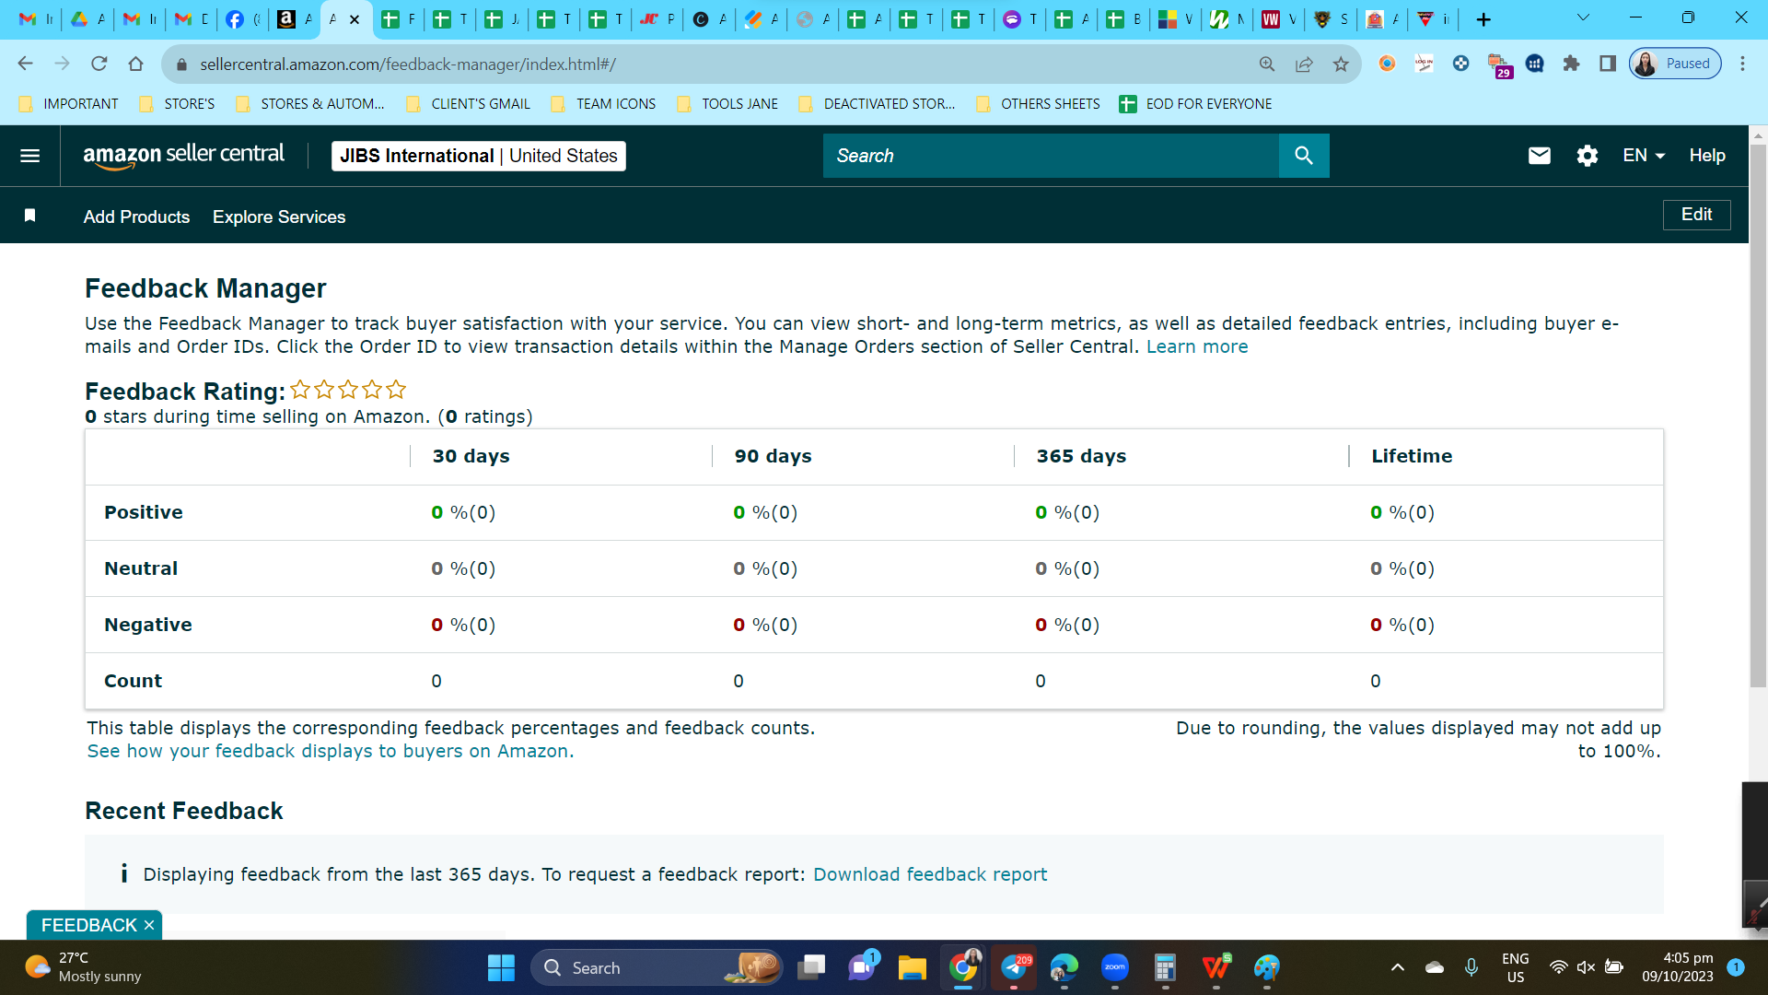
Task: Open CLIENT'S GMAIL bookmarks folder
Action: coord(469,104)
